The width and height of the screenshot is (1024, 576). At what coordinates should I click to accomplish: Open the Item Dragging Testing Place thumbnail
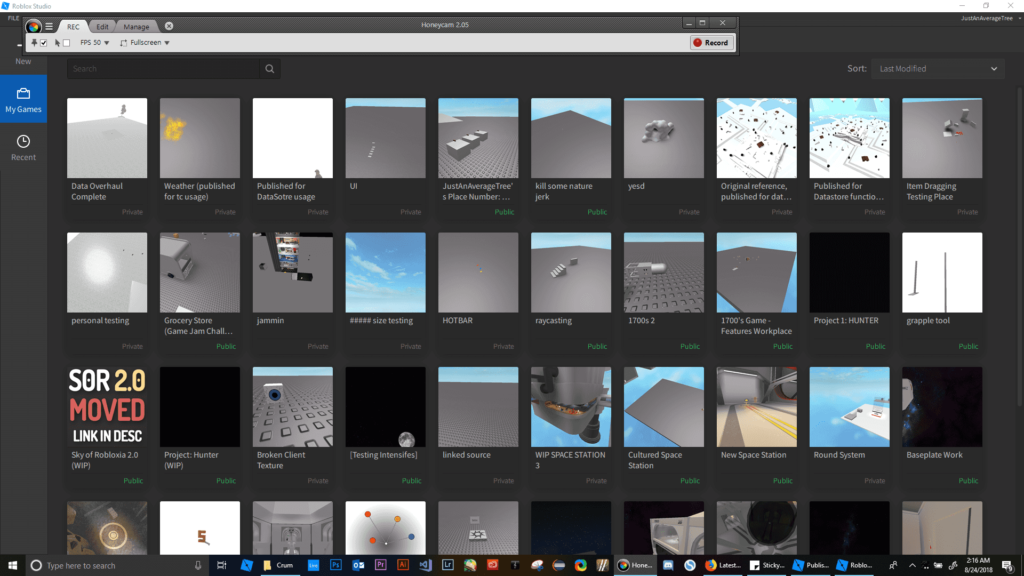942,138
